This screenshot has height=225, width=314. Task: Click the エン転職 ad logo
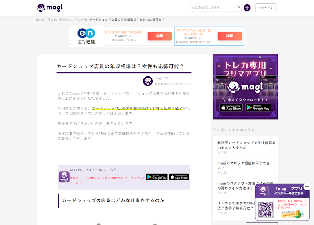pos(86,36)
